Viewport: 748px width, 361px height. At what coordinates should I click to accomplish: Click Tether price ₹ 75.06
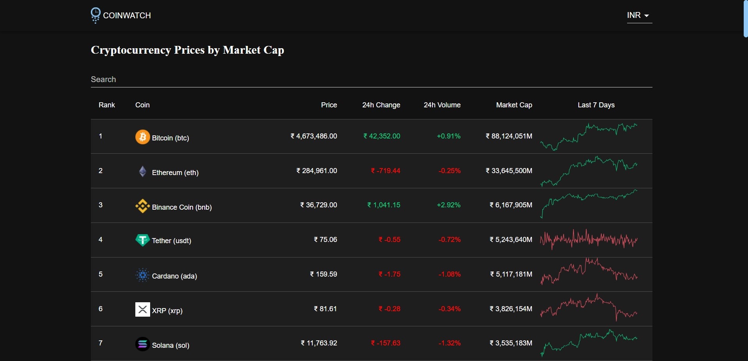coord(326,240)
